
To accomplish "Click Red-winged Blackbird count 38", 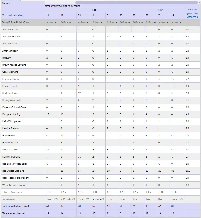I will tap(173, 171).
